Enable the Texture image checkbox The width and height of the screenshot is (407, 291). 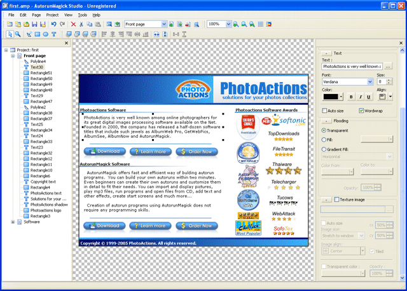(336, 200)
